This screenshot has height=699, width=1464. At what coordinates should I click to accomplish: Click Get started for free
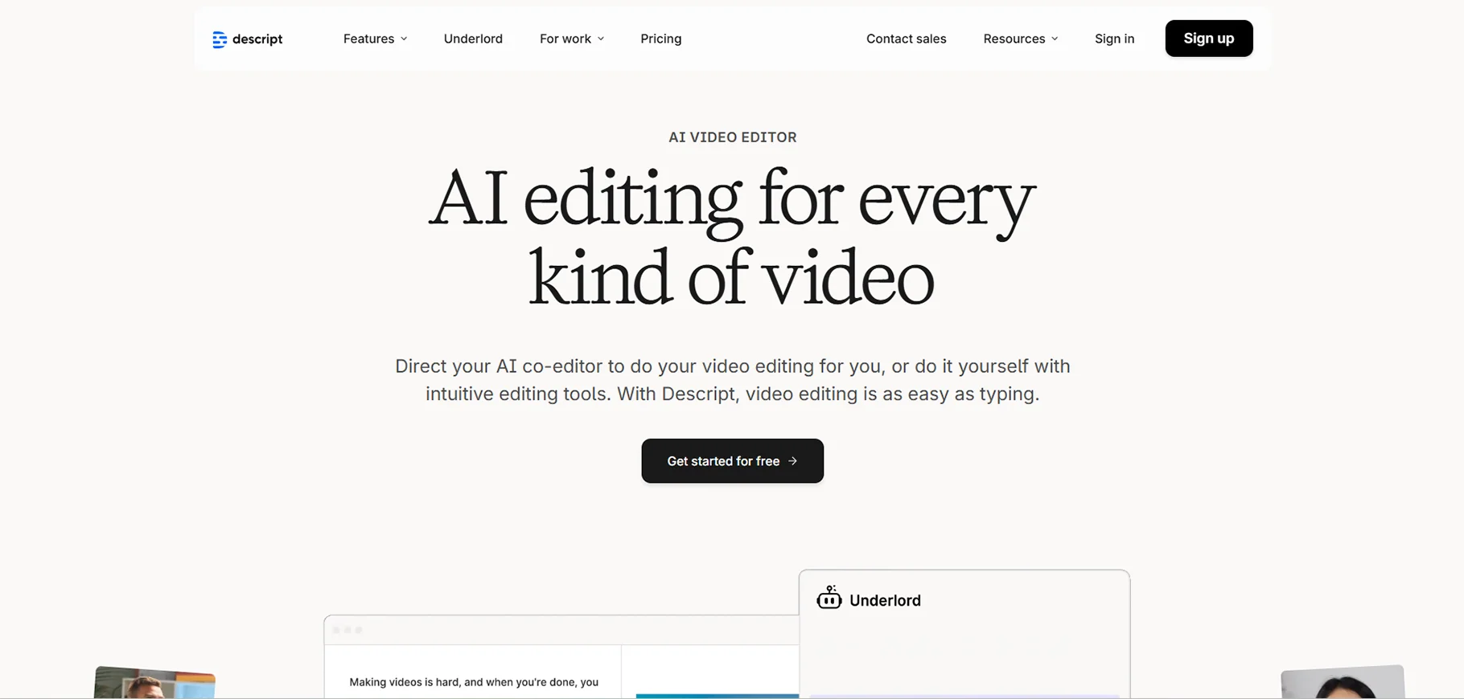pos(733,461)
